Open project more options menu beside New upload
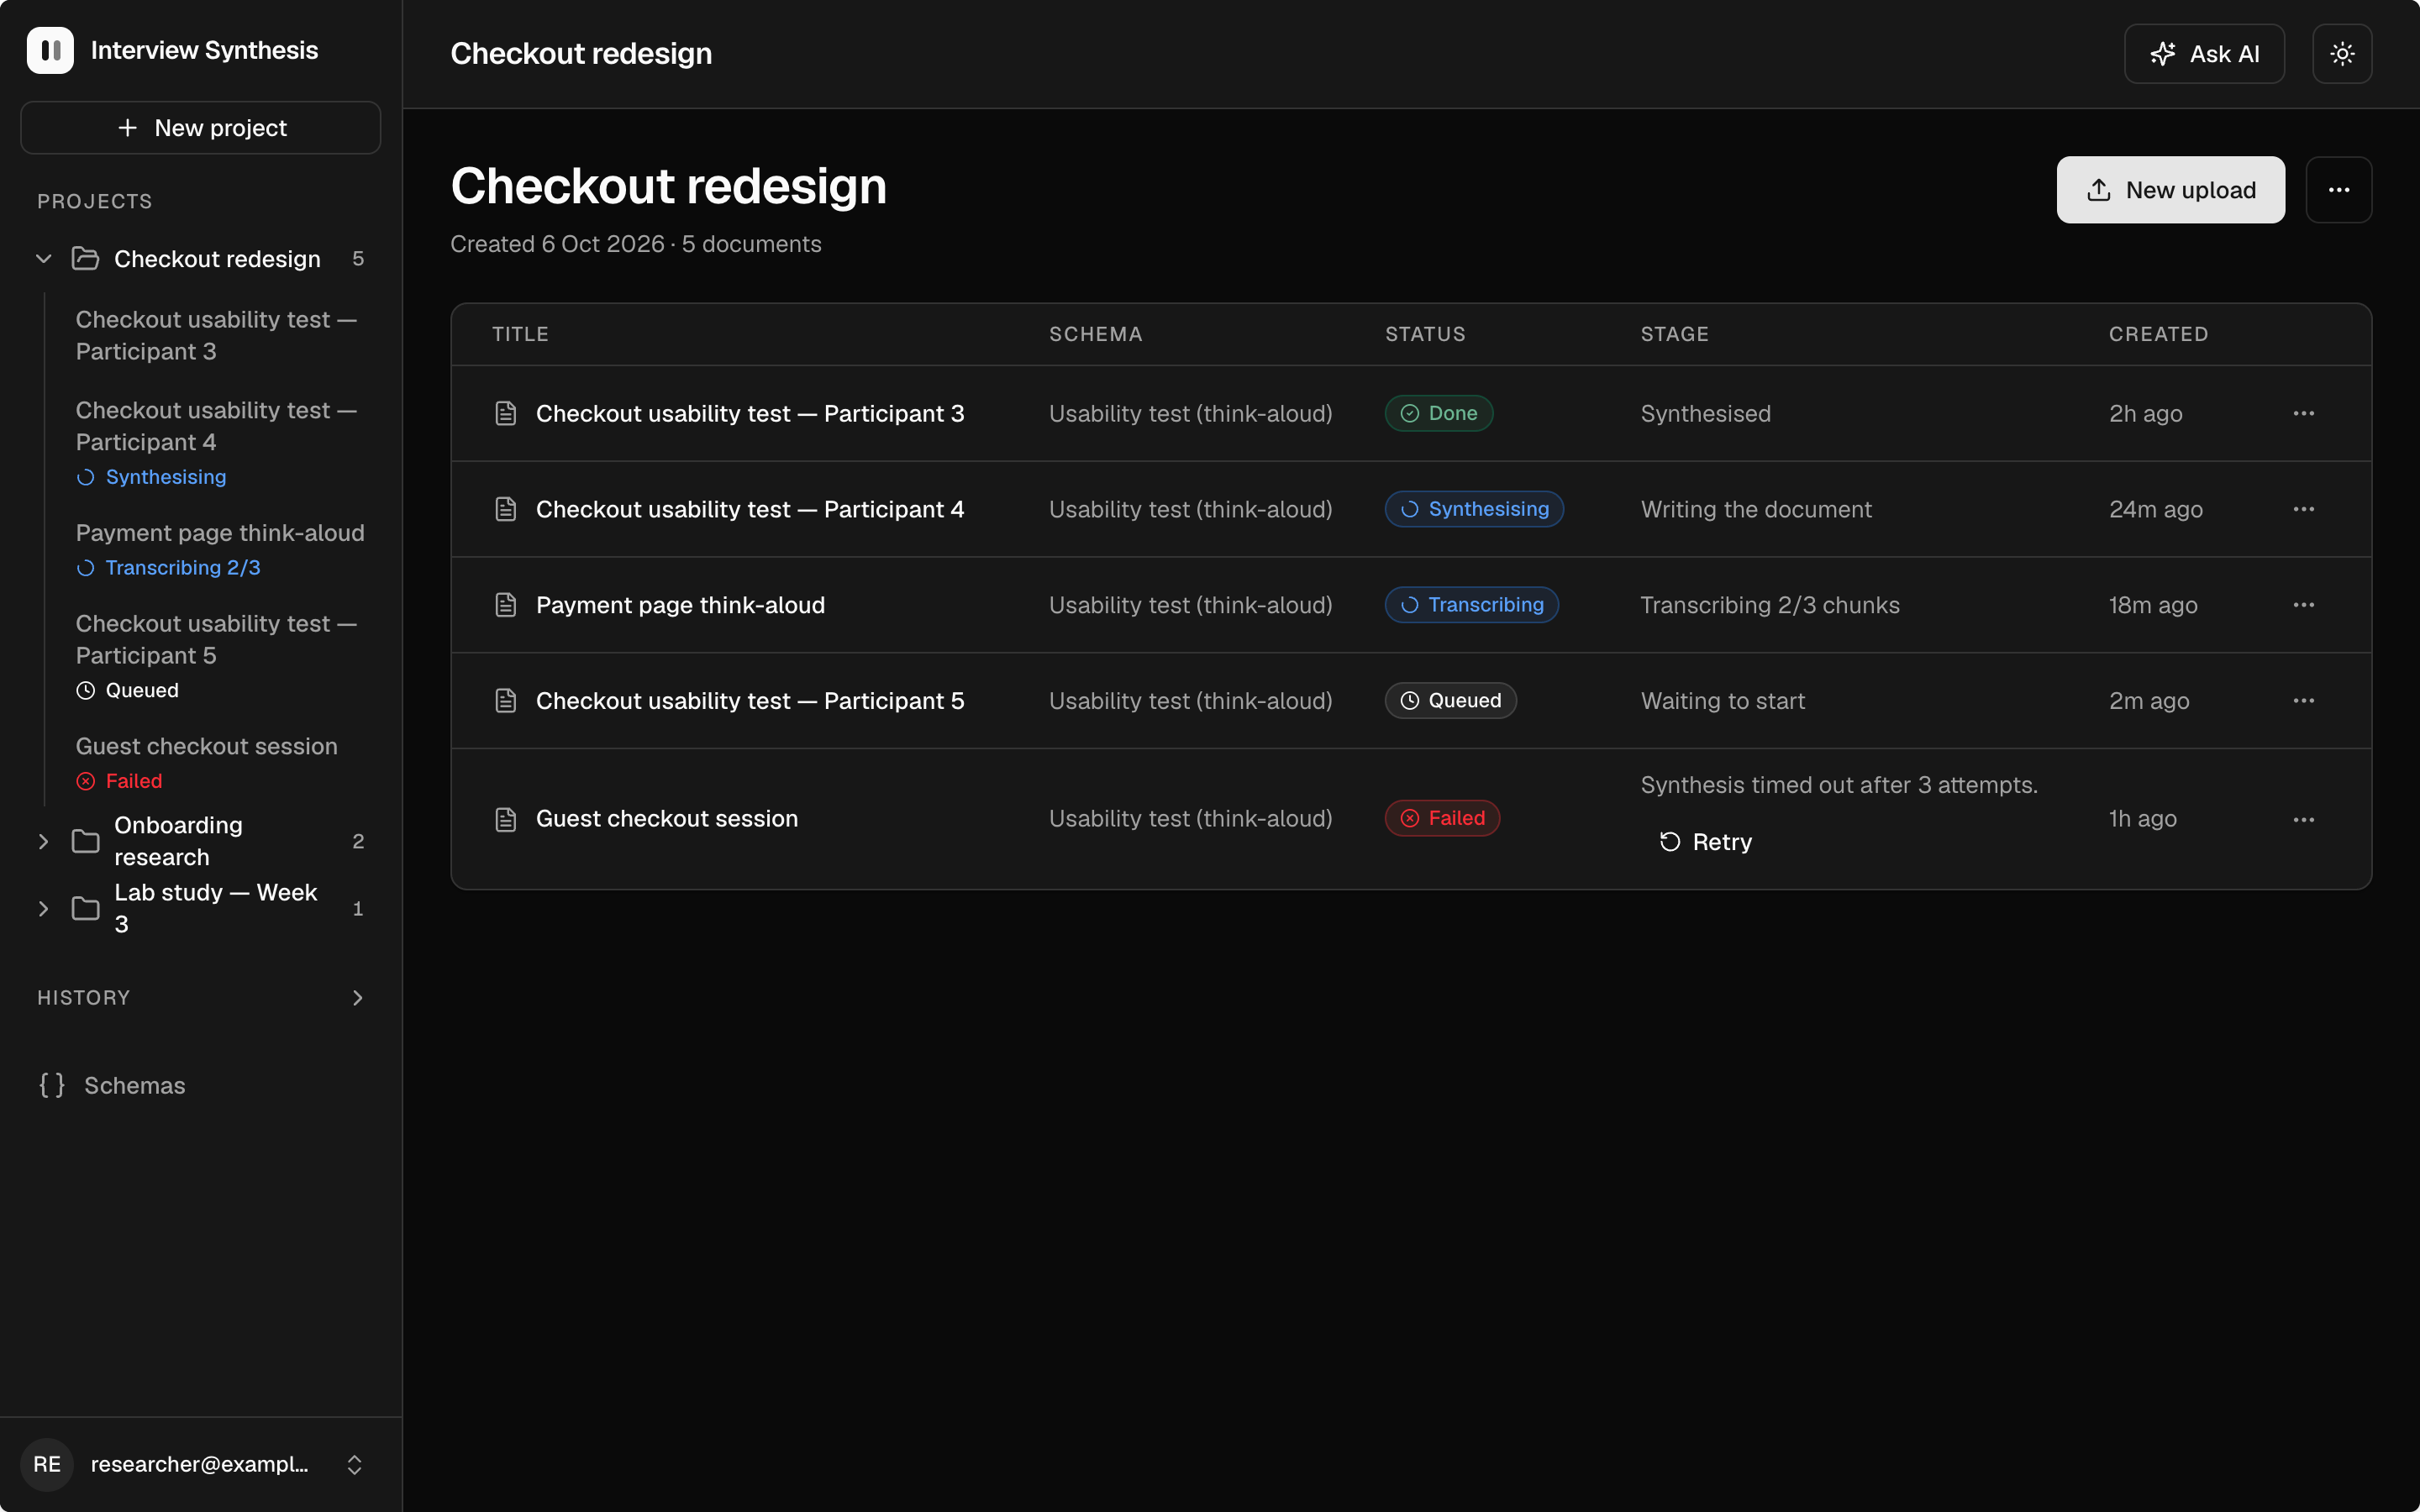2420x1512 pixels. [2339, 190]
